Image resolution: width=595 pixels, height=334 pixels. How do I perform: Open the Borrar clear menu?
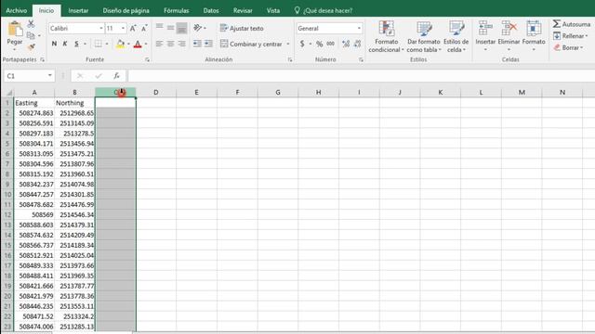point(568,47)
